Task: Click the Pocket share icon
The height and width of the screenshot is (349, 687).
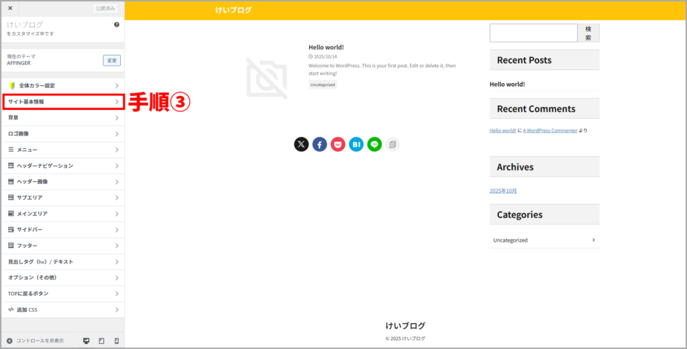Action: (x=338, y=144)
